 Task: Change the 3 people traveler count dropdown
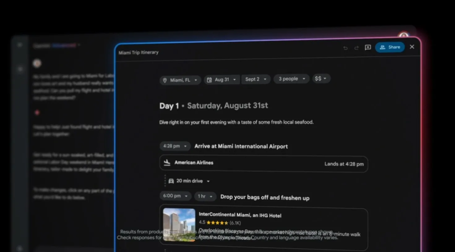291,79
